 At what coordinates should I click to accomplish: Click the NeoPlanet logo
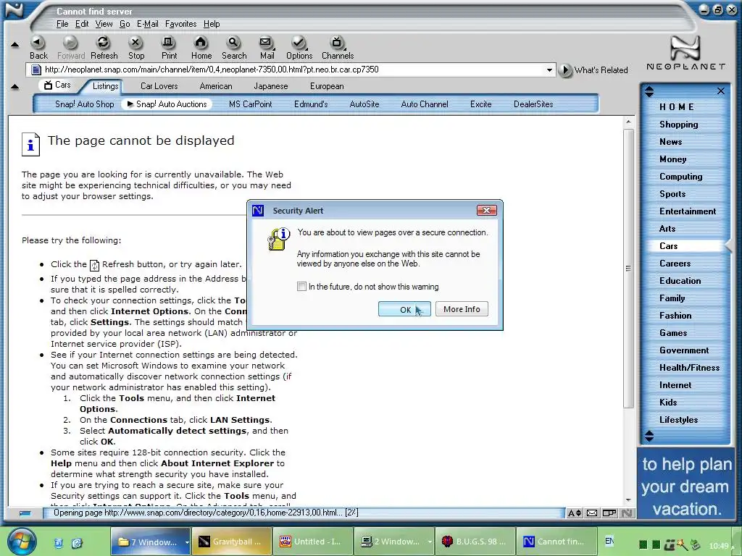pos(685,53)
